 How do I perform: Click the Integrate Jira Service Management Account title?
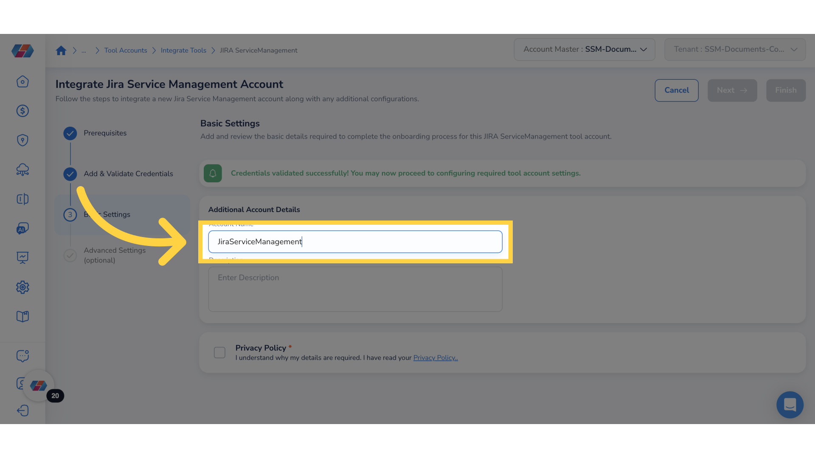pos(169,84)
